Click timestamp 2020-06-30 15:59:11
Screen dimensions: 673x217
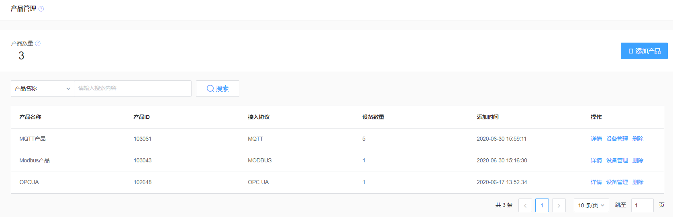point(502,139)
